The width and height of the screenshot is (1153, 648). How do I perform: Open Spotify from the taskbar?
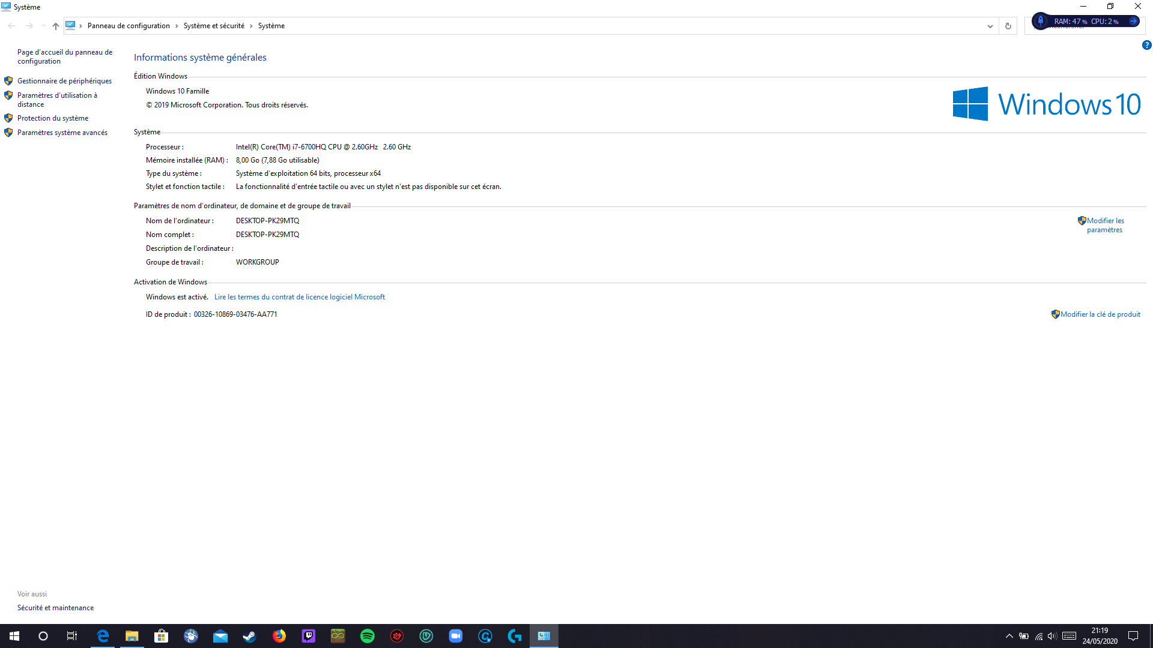click(x=367, y=636)
